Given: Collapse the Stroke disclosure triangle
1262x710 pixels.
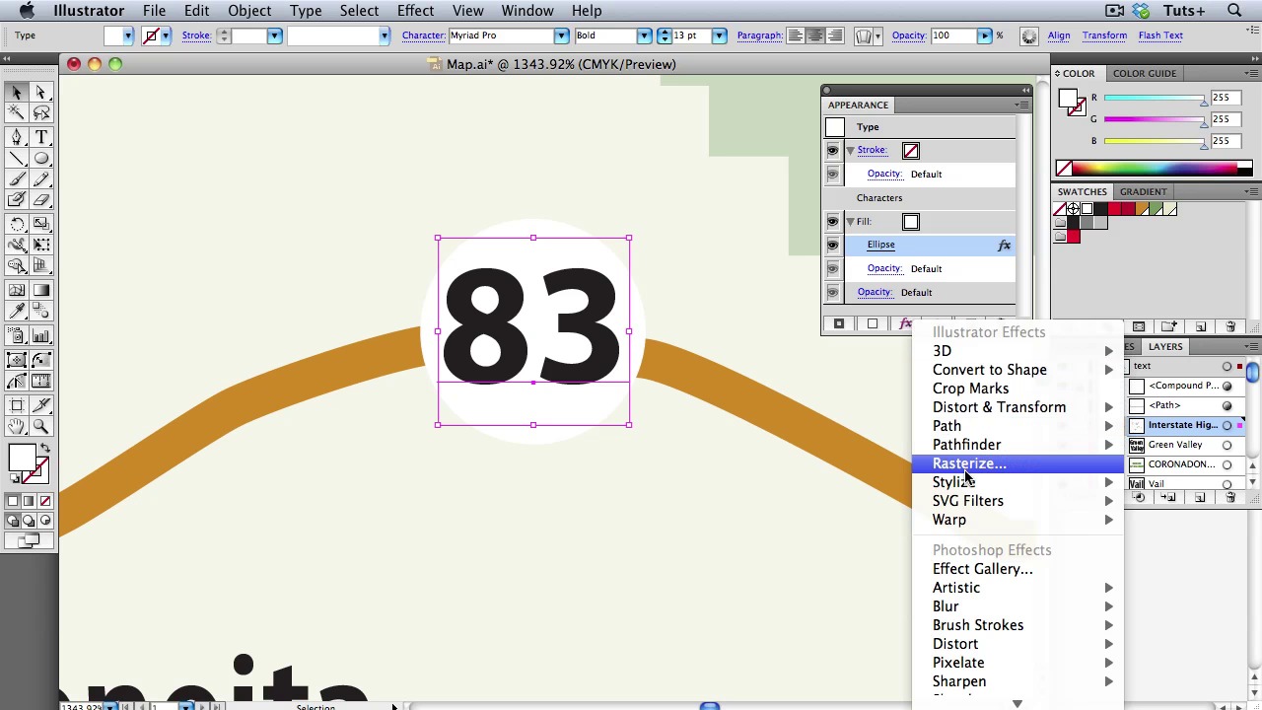Looking at the screenshot, I should click(x=850, y=151).
